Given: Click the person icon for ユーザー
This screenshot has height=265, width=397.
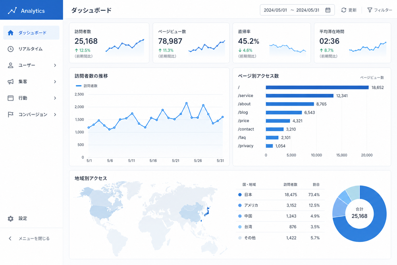Looking at the screenshot, I should [x=10, y=66].
